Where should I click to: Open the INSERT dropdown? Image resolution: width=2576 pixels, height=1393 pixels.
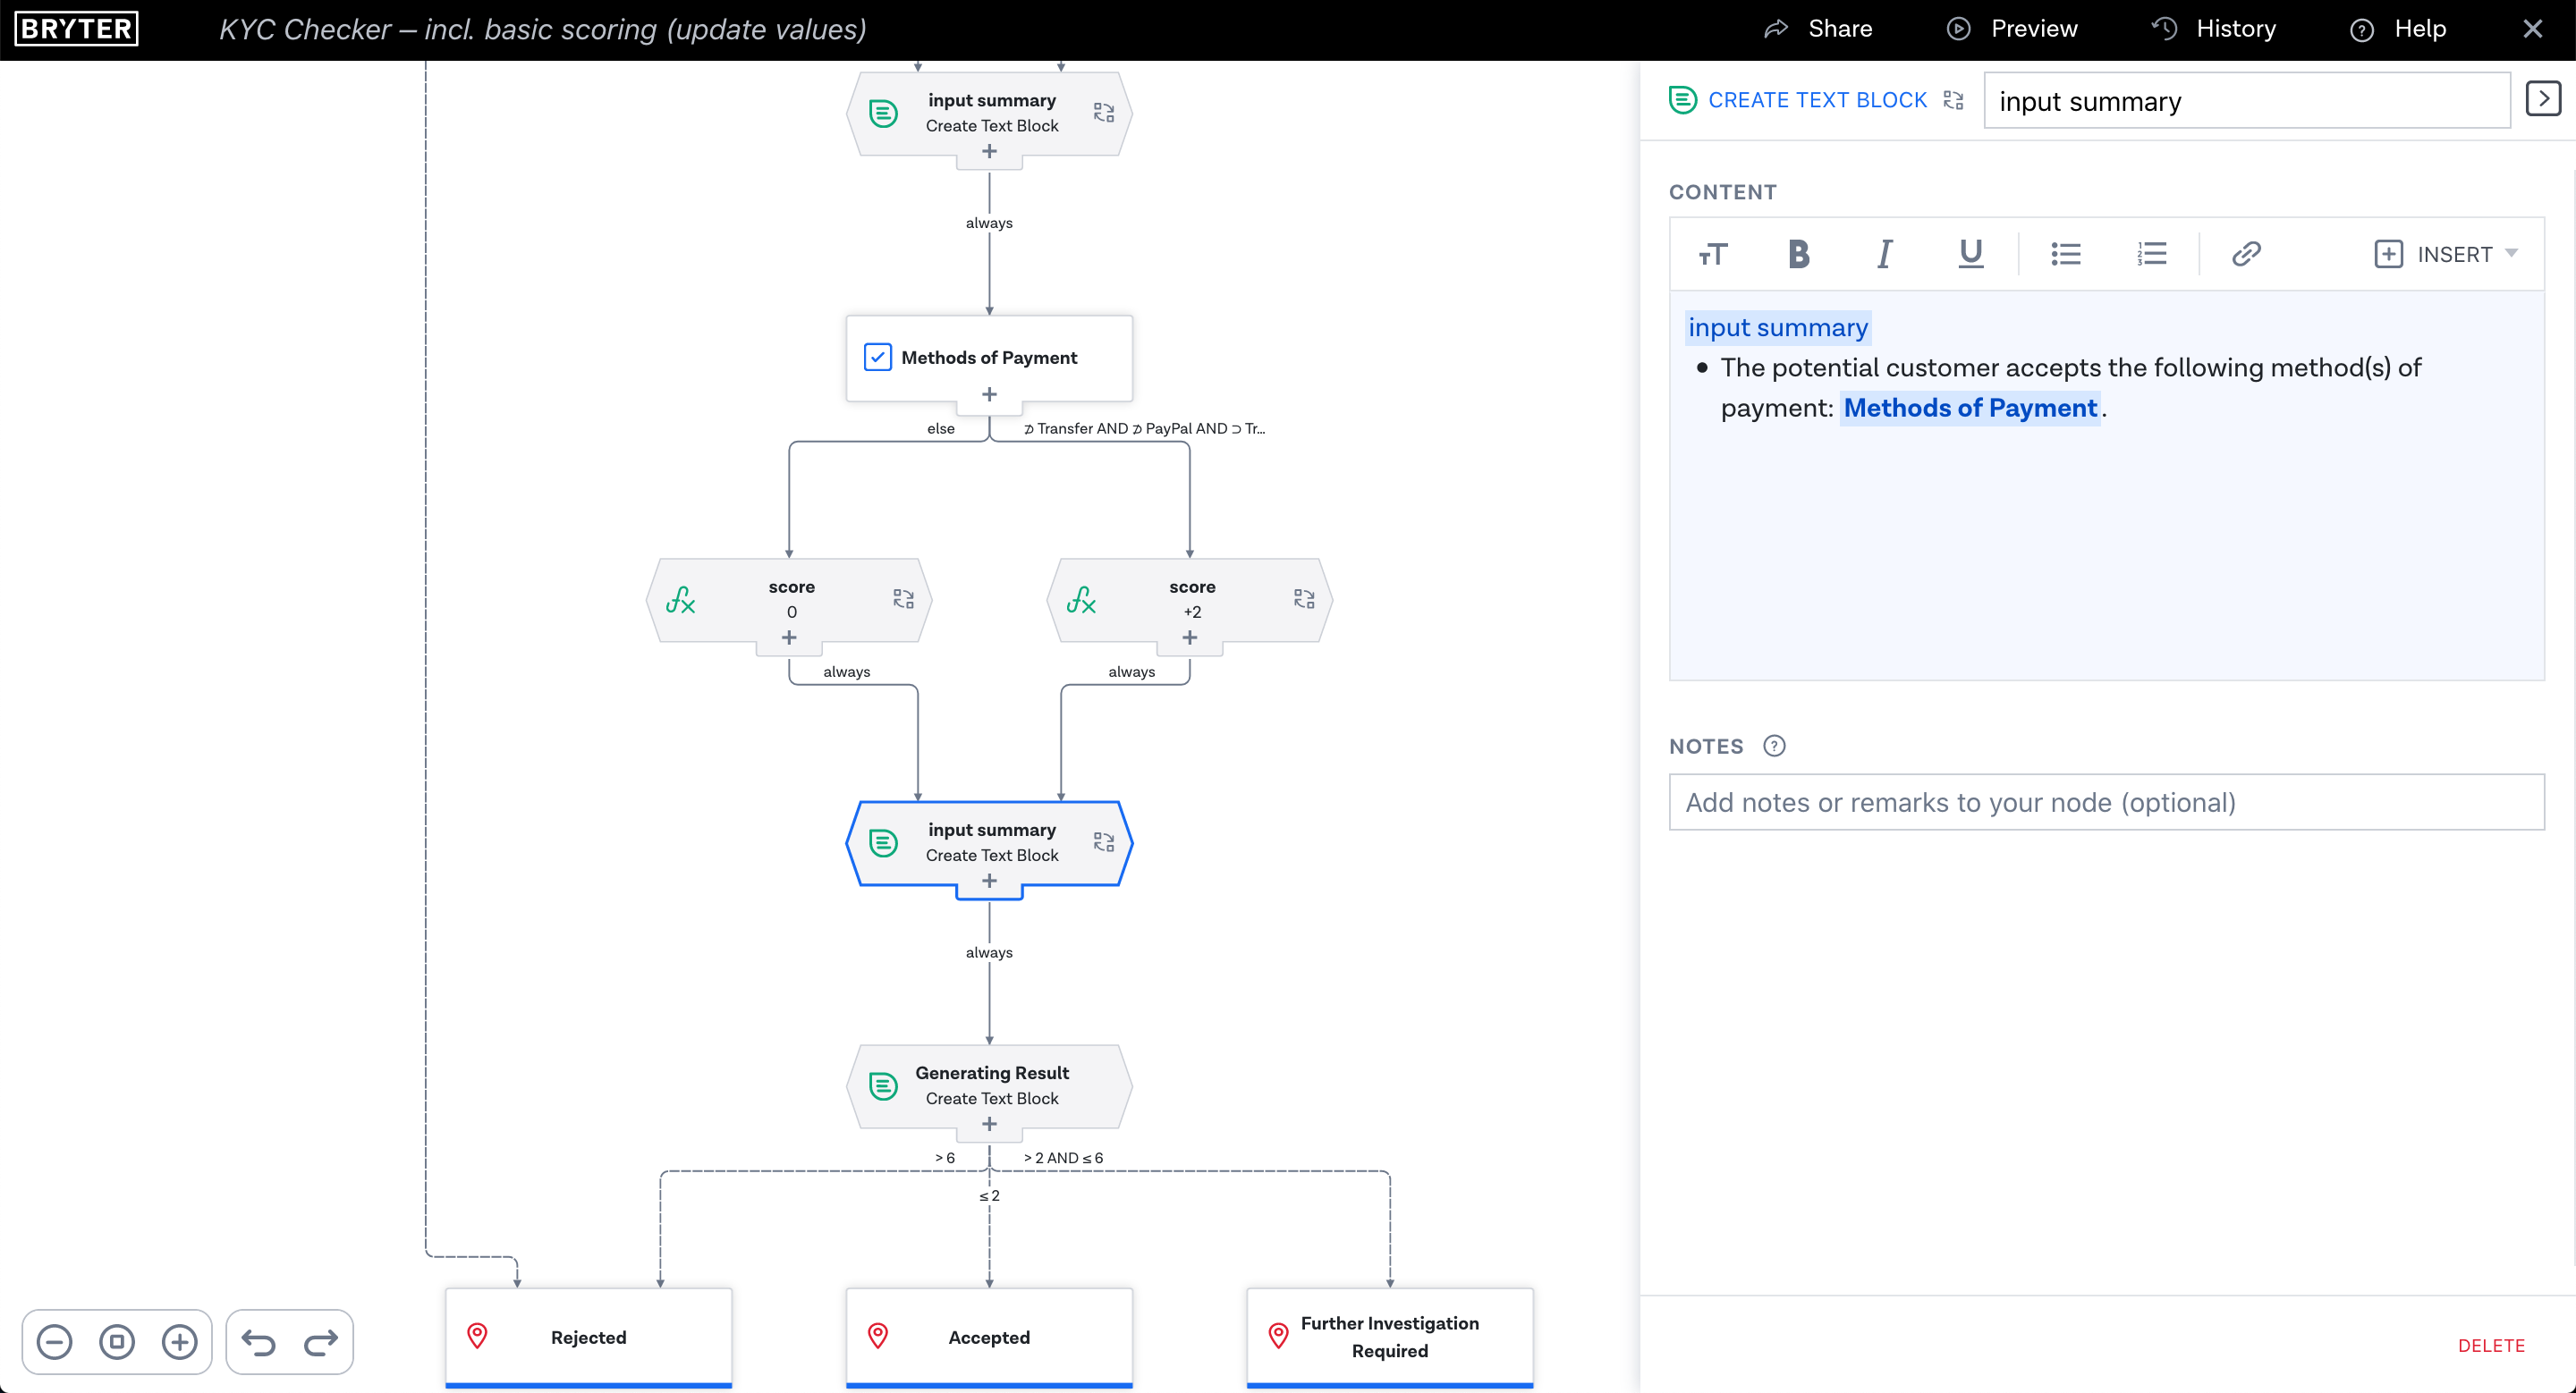[2445, 254]
